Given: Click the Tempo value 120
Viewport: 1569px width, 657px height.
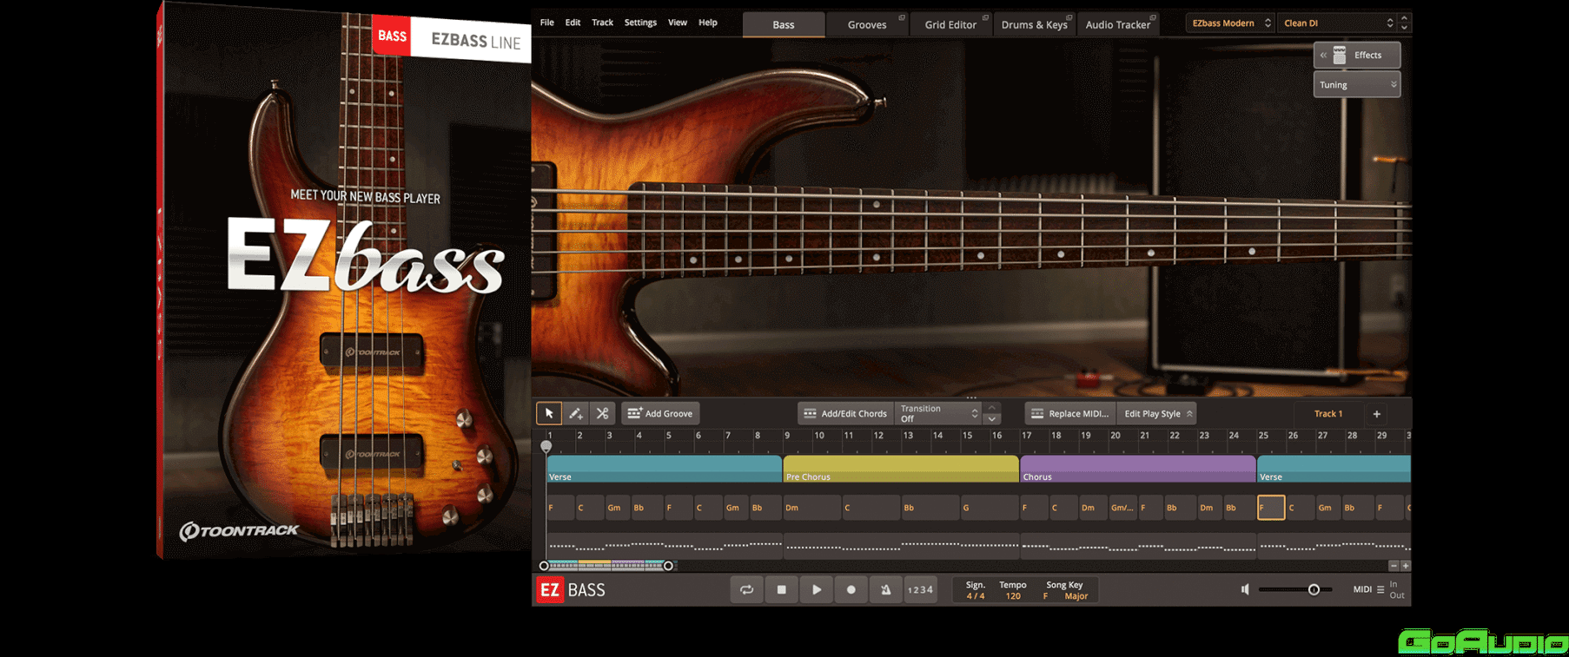Looking at the screenshot, I should 1013,596.
